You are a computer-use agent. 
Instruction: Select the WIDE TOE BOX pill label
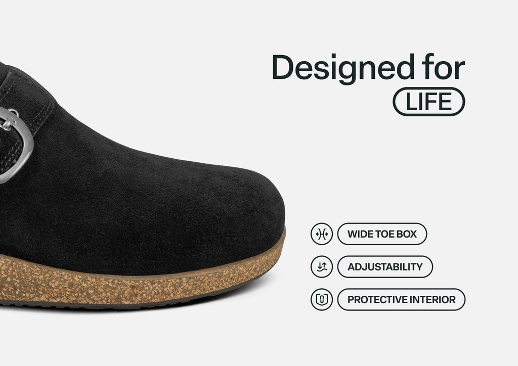[x=382, y=234]
